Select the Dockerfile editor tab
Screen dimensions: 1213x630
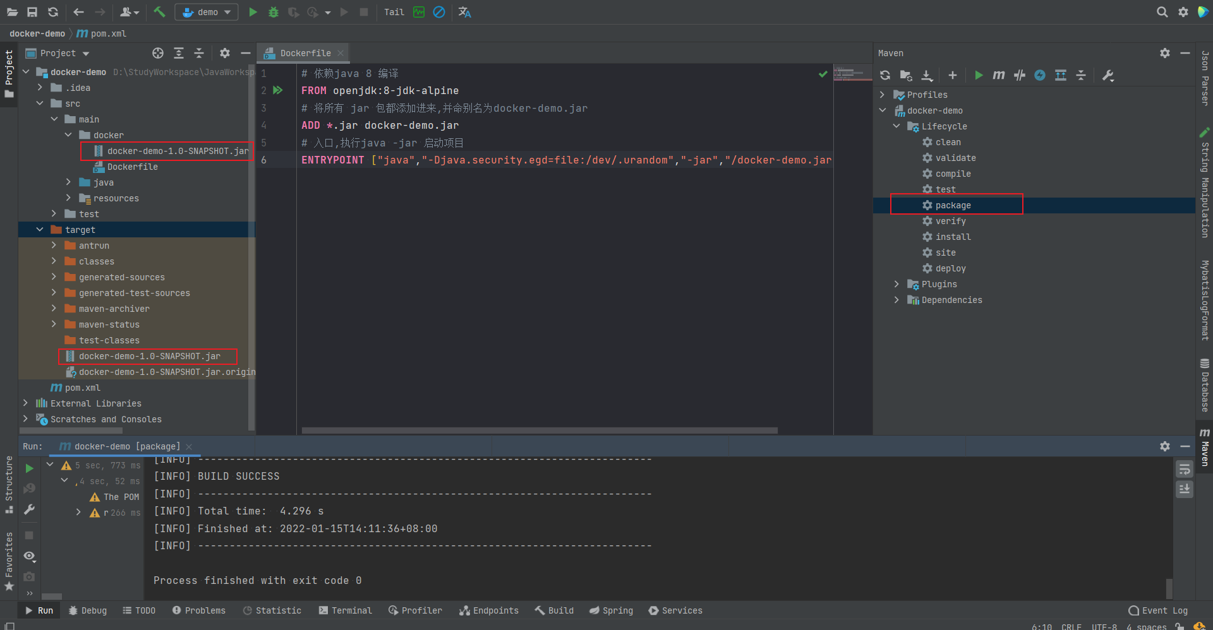click(x=305, y=53)
